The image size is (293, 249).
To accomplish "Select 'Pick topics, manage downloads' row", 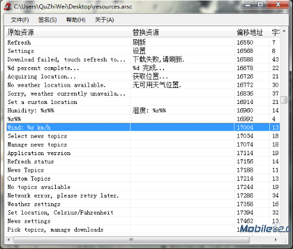I will [142, 229].
